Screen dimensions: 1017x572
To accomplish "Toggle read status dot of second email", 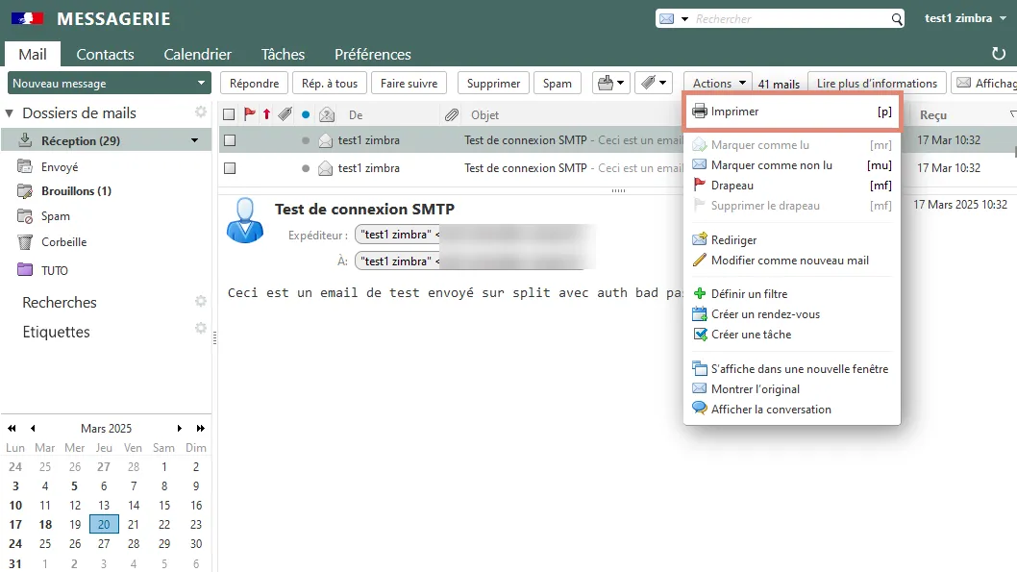I will coord(306,168).
